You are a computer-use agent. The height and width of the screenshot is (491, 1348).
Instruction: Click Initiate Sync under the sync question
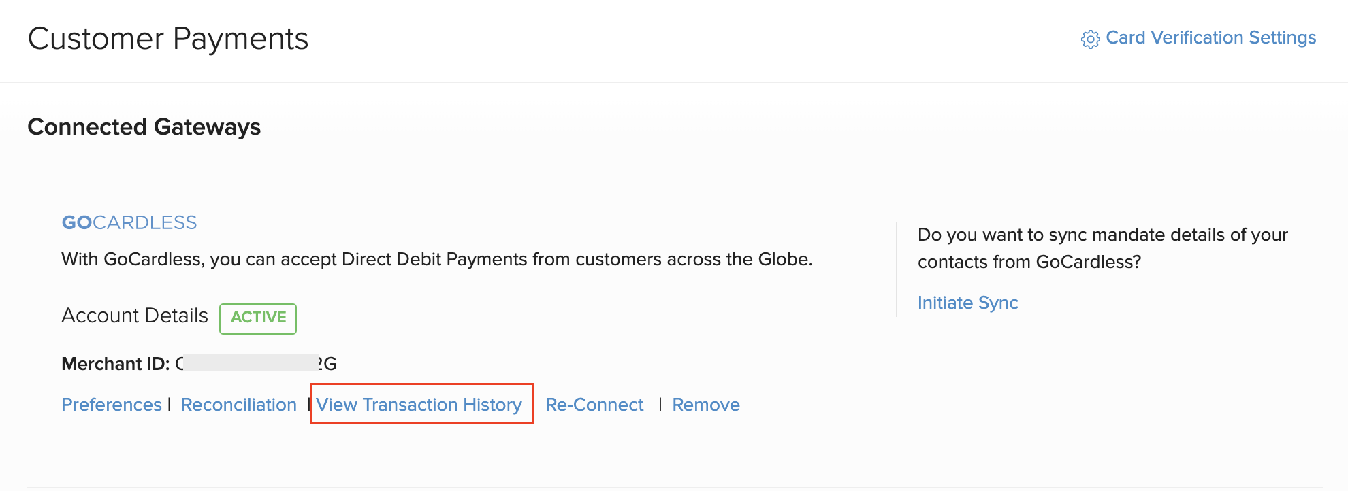(967, 303)
